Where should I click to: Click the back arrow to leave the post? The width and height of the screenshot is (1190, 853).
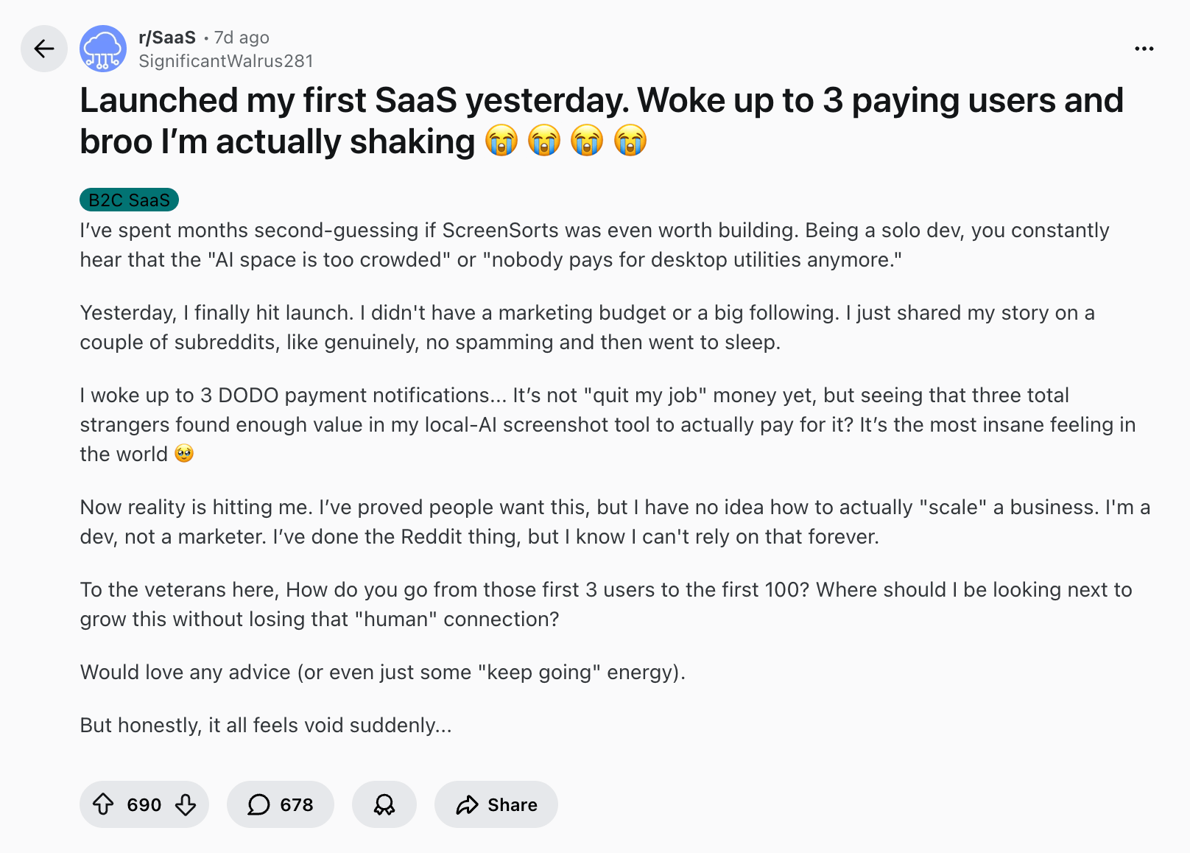(44, 49)
